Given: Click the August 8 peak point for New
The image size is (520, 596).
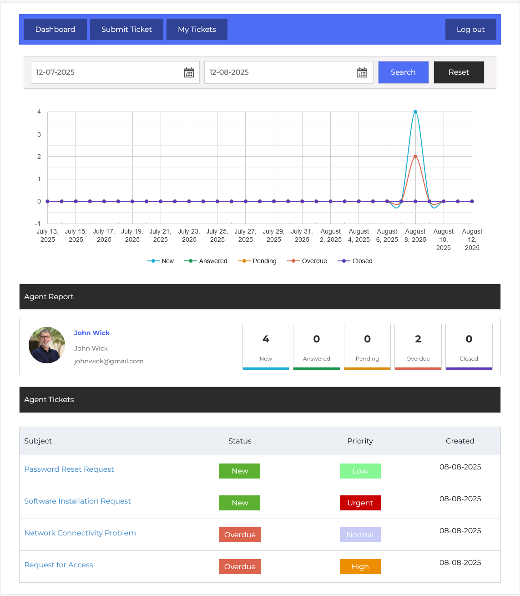Looking at the screenshot, I should (x=415, y=112).
